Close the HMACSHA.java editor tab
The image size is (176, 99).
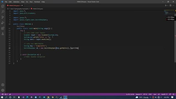click(22, 5)
